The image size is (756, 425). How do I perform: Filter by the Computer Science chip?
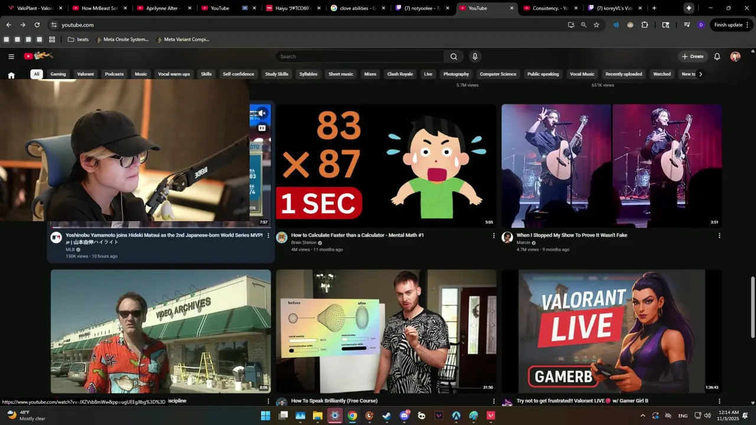[498, 74]
